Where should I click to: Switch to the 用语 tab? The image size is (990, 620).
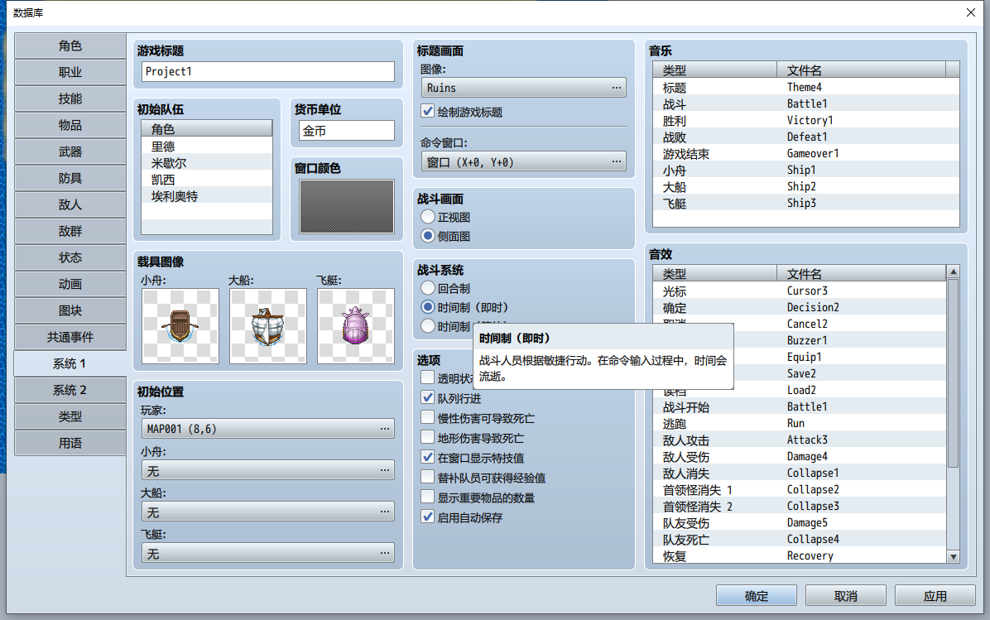[70, 443]
